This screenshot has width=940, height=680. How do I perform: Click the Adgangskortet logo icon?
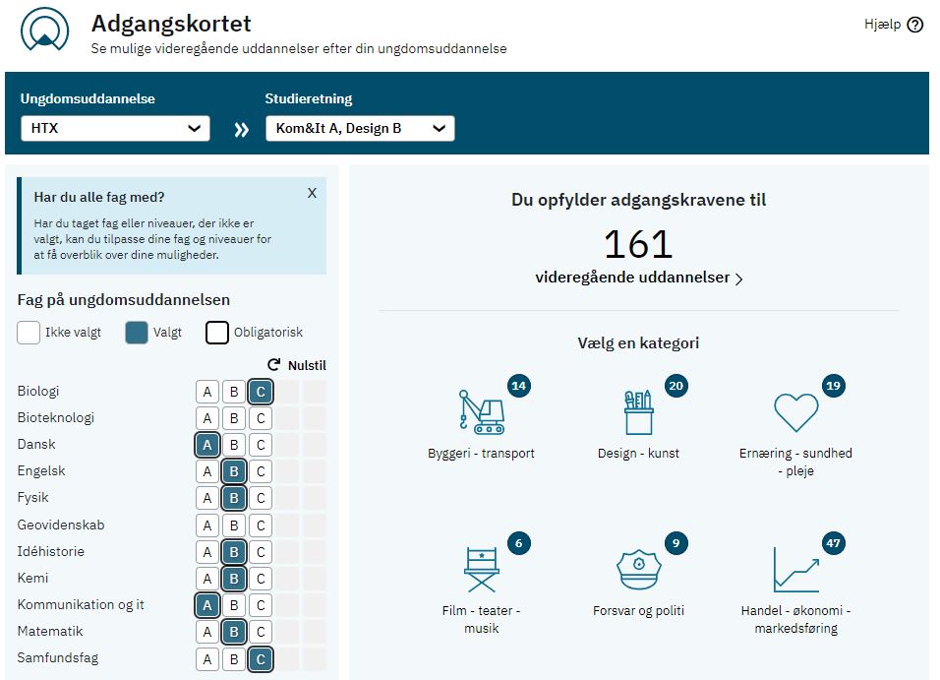point(44,29)
